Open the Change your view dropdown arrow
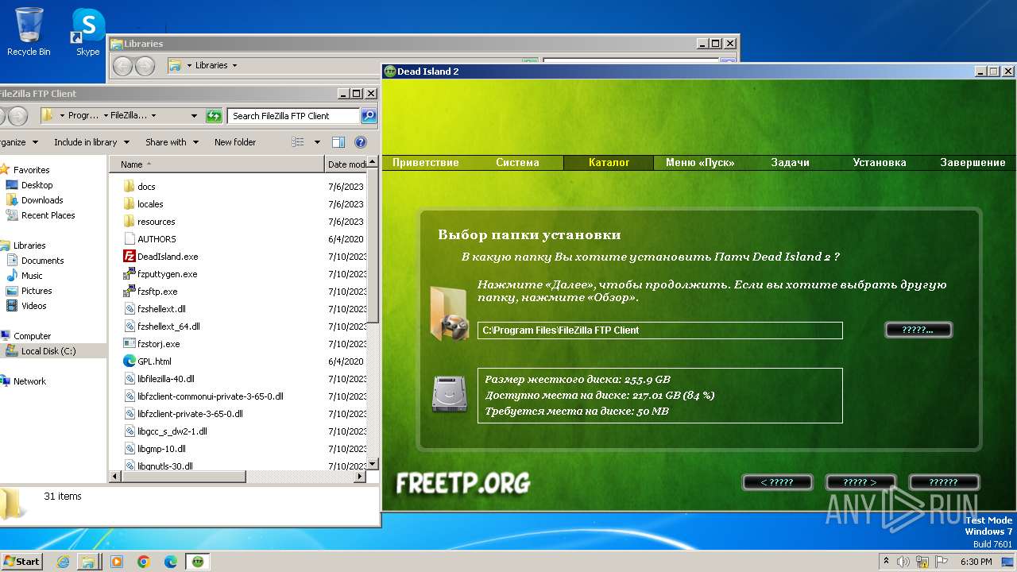Screen dimensions: 1017x572 pyautogui.click(x=317, y=142)
